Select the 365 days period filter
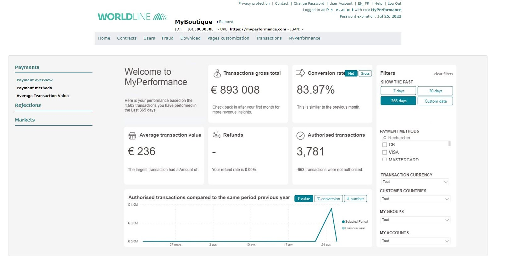Image resolution: width=507 pixels, height=270 pixels. pos(398,101)
